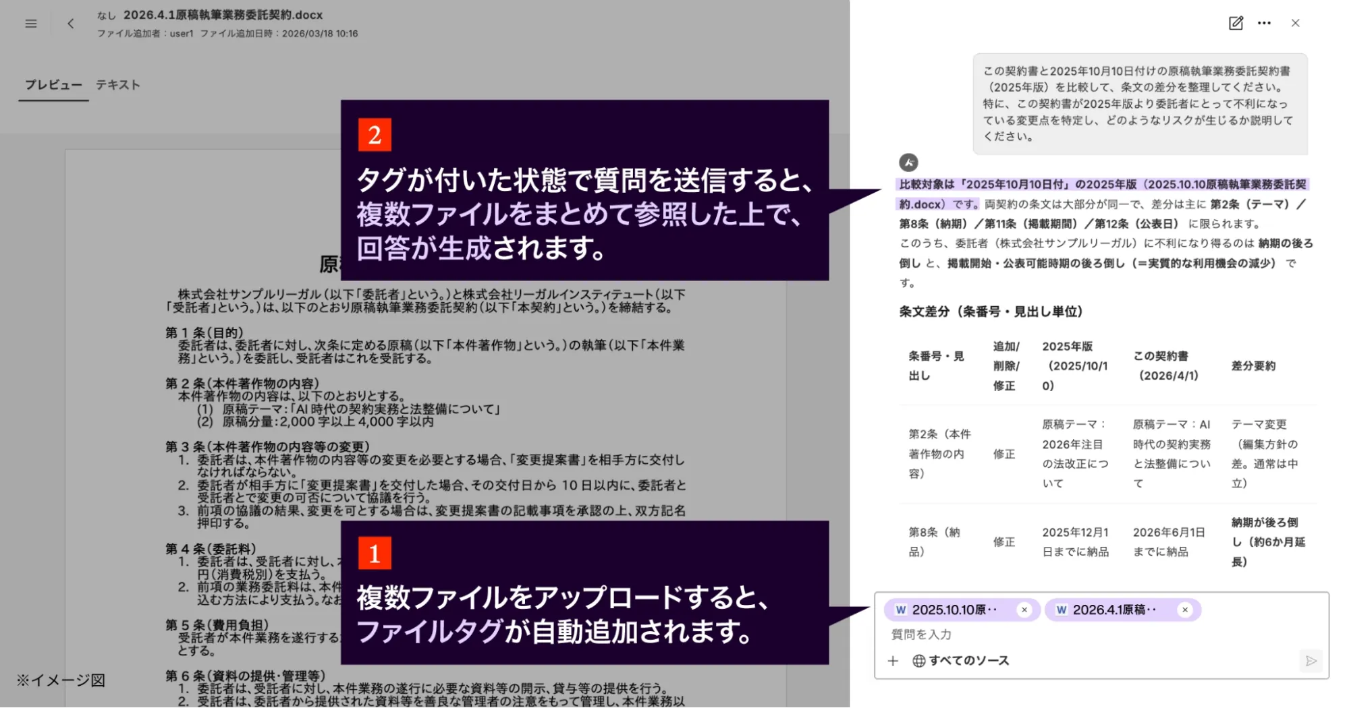This screenshot has width=1349, height=708.
Task: Add attachment with the plus icon
Action: point(893,661)
